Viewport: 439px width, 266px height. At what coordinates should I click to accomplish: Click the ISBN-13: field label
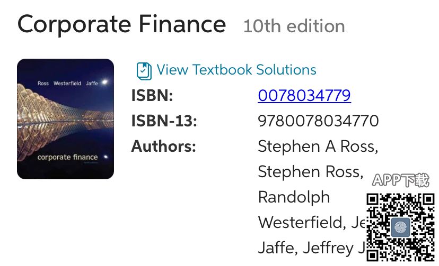tap(164, 121)
